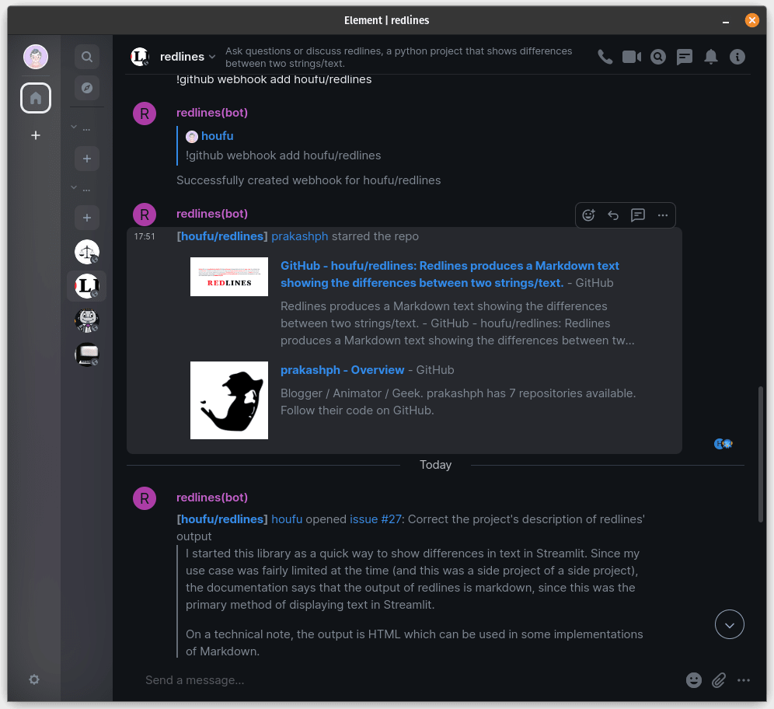
Task: Open GitHub houfu/redlines preview title link
Action: tap(450, 274)
